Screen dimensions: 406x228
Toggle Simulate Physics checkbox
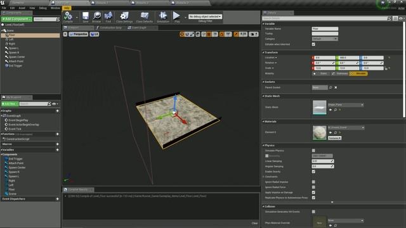313,151
